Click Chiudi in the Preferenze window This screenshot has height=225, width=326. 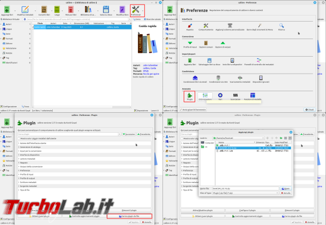pos(309,110)
